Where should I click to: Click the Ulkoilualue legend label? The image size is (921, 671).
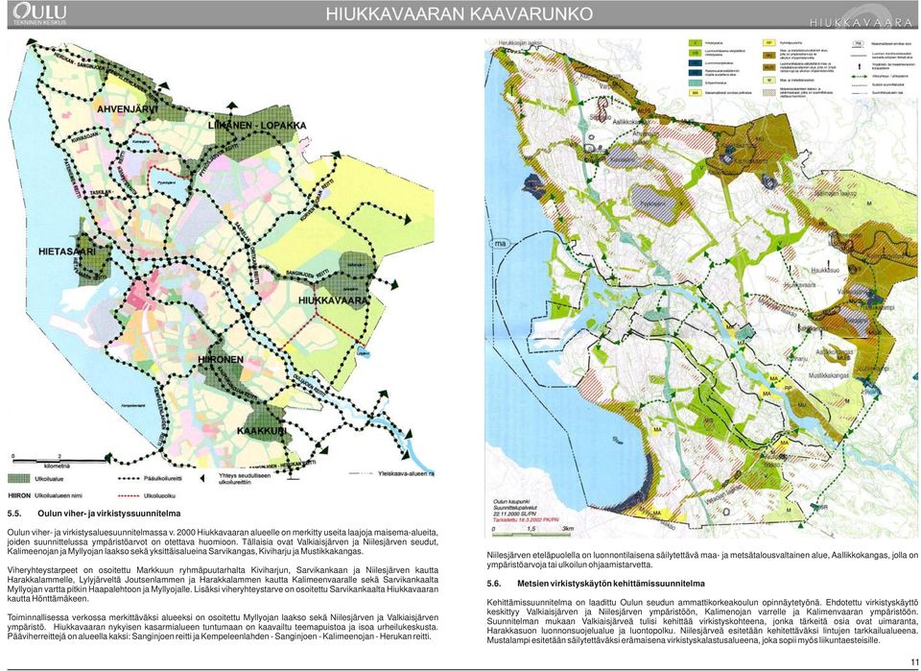point(49,478)
